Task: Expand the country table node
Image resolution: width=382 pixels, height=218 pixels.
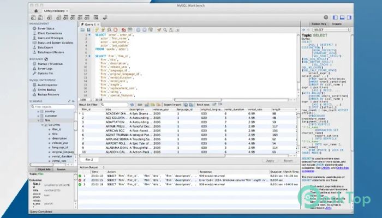Action: point(38,111)
